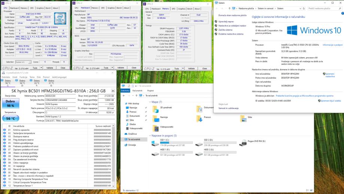Click Validate in the CPU-Z CPU window
This screenshot has height=194, width=344.
[x=49, y=68]
